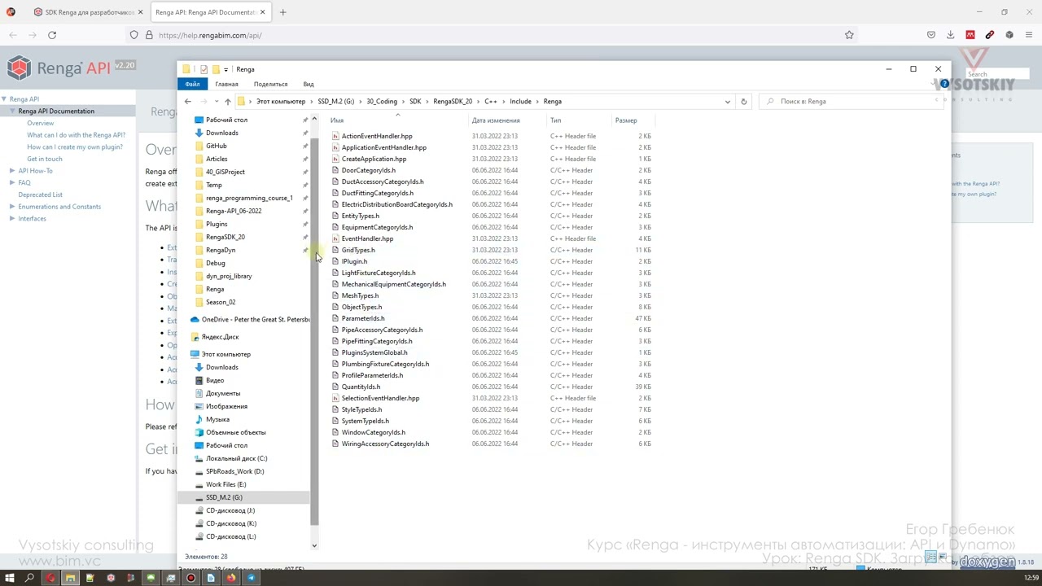
Task: Open taskbar search magnifier
Action: (x=30, y=578)
